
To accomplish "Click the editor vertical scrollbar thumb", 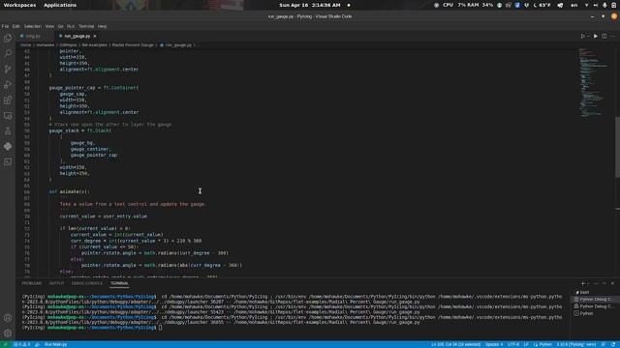I will click(617, 147).
